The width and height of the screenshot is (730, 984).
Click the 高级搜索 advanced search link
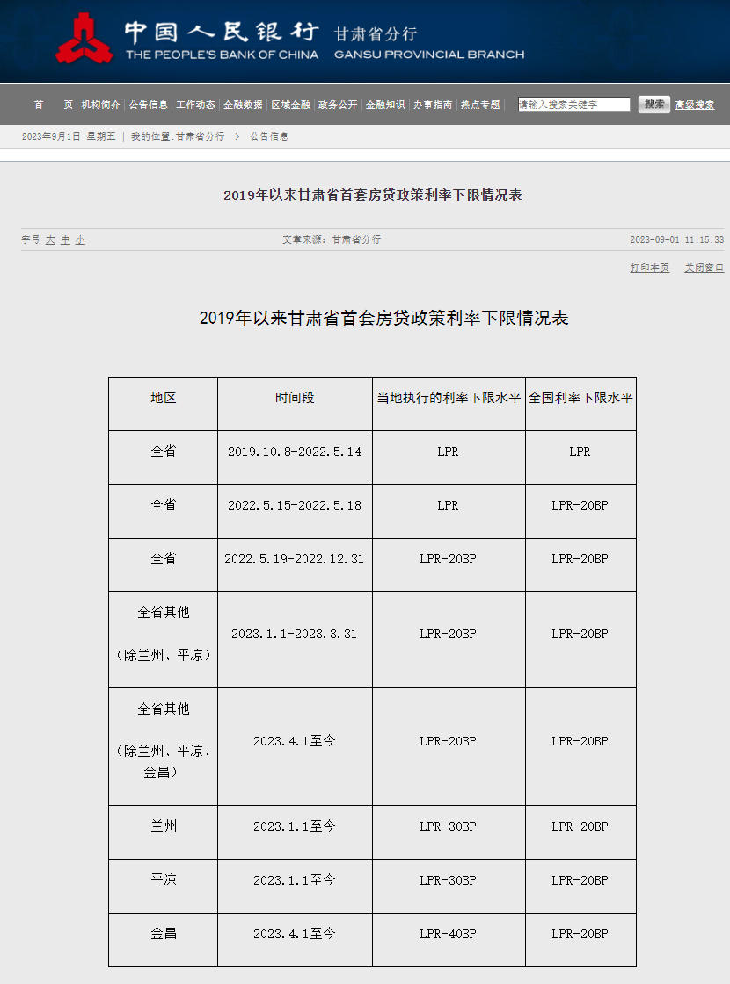pyautogui.click(x=696, y=104)
